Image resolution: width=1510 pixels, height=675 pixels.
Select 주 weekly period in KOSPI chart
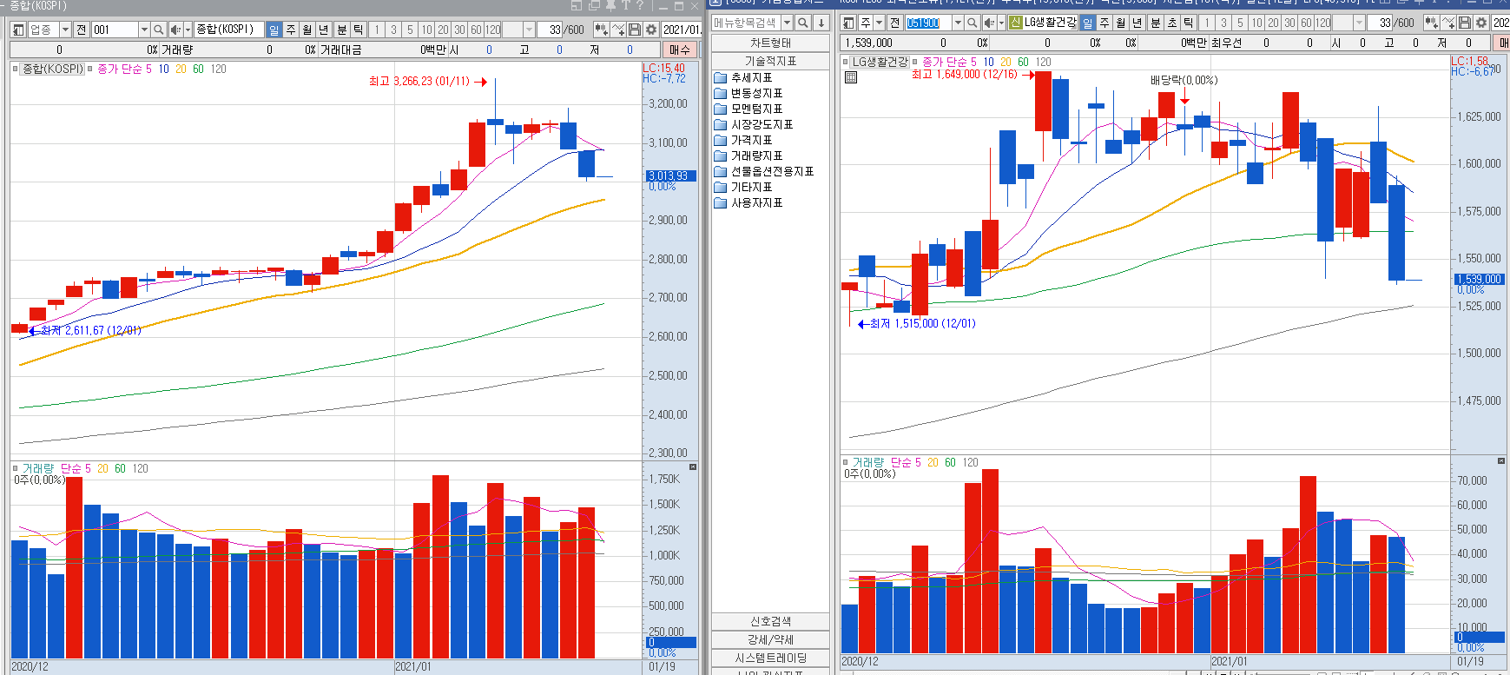tap(291, 30)
